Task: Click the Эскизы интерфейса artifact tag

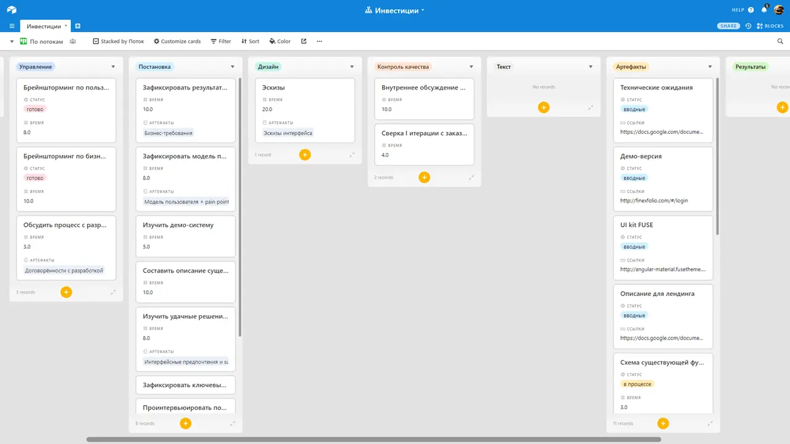Action: coord(288,133)
